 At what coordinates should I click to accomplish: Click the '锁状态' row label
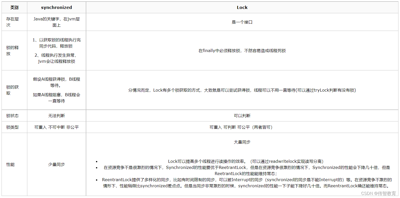(13, 116)
